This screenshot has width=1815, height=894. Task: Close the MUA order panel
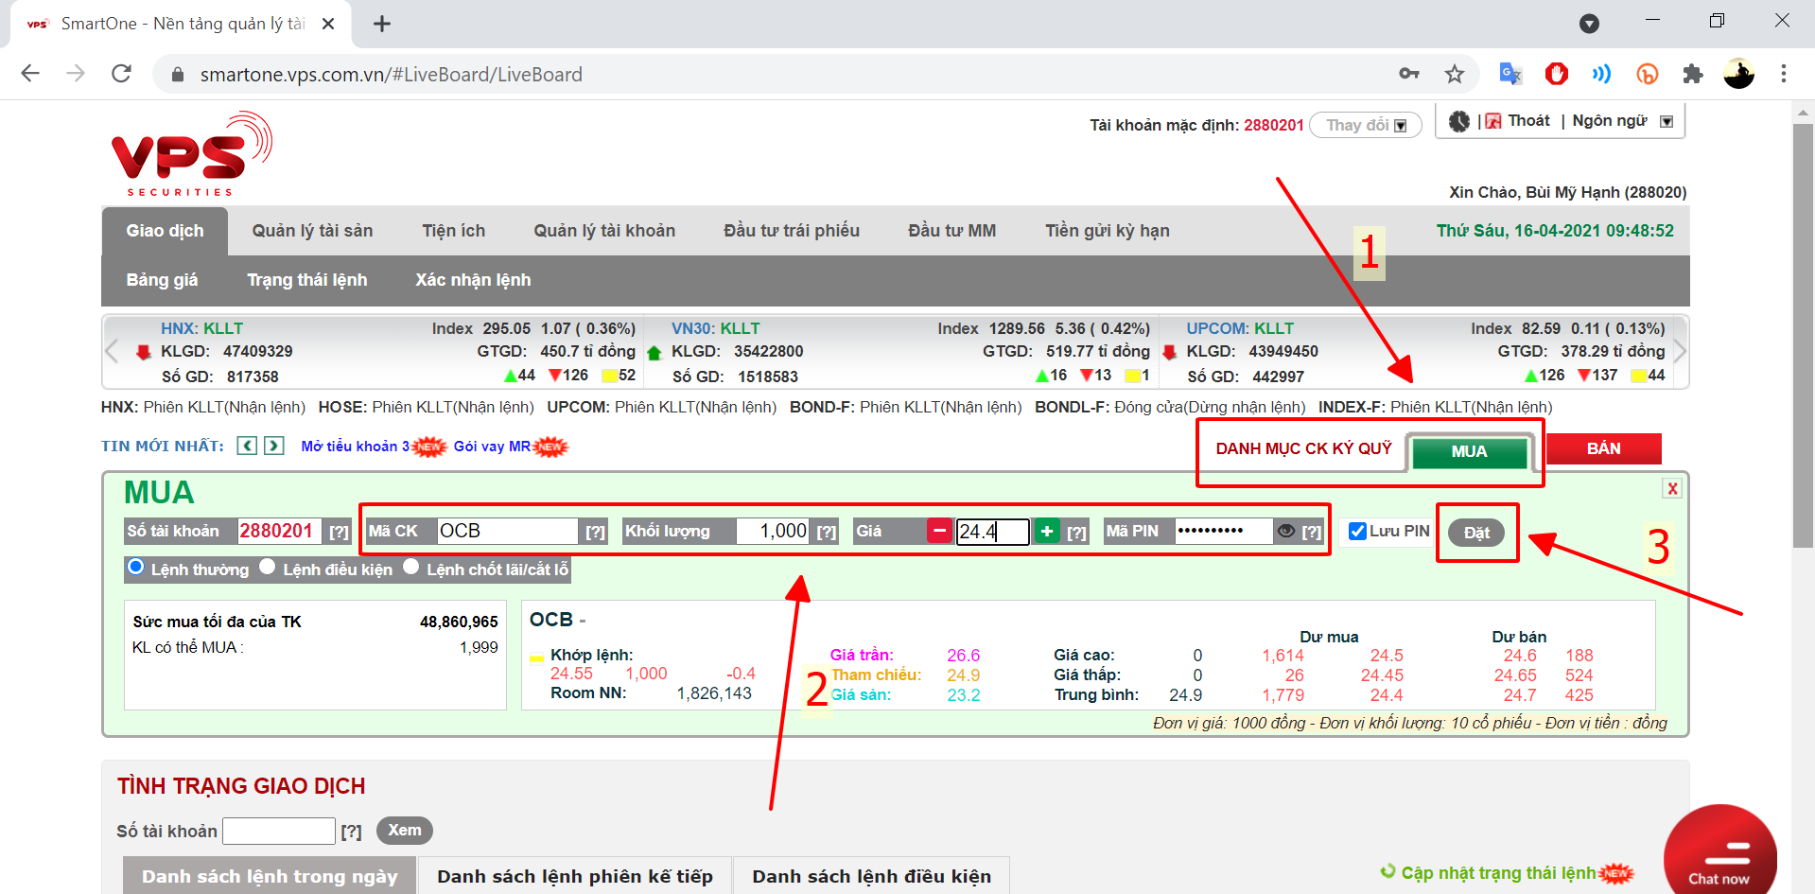pyautogui.click(x=1672, y=488)
